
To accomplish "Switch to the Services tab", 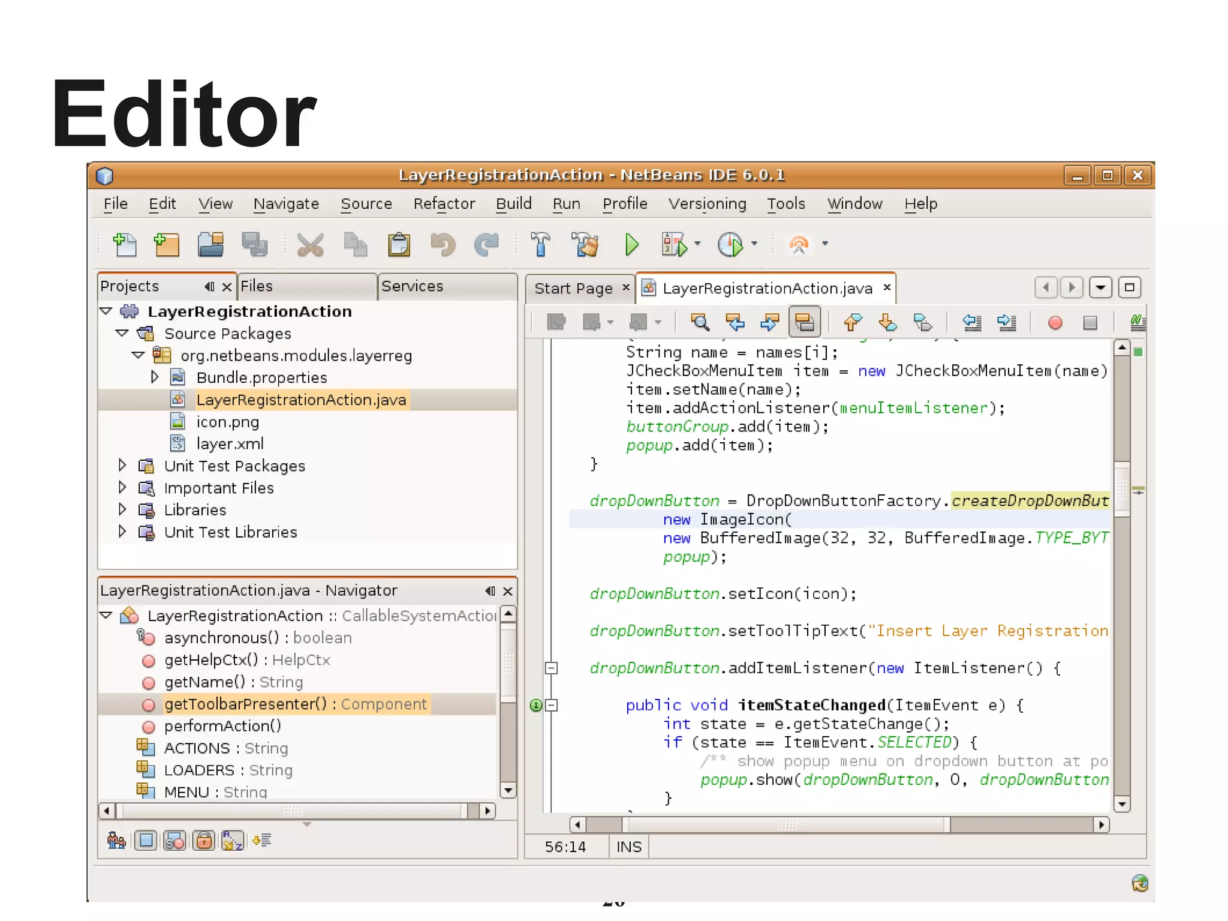I will pyautogui.click(x=447, y=286).
